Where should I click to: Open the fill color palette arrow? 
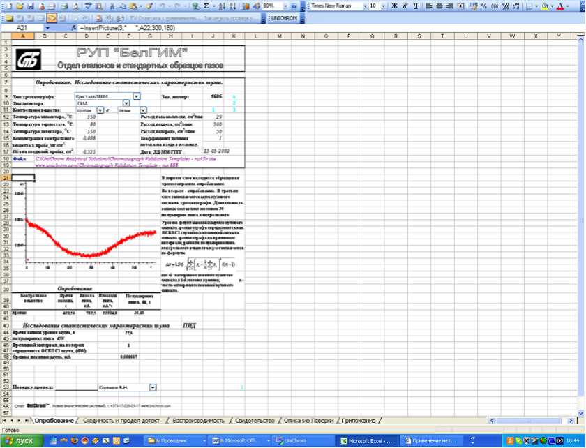pyautogui.click(x=552, y=6)
